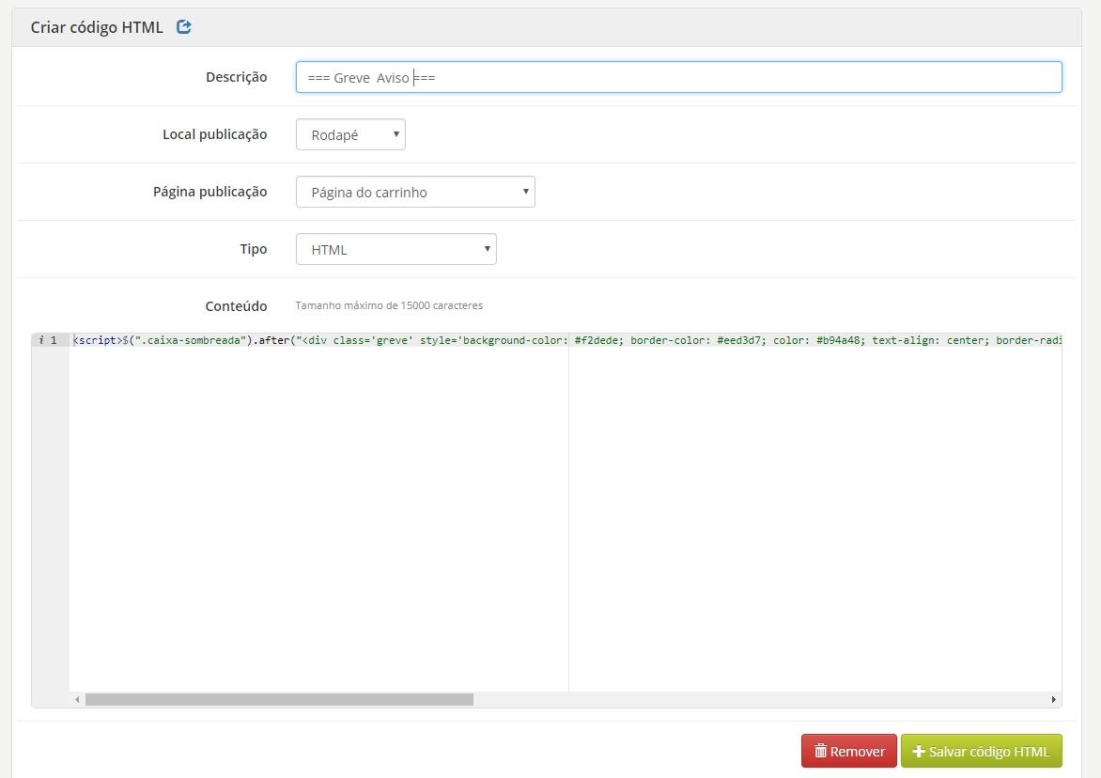
Task: Click the Tamanho máximo de 15000 caracteres hint
Action: coord(389,305)
